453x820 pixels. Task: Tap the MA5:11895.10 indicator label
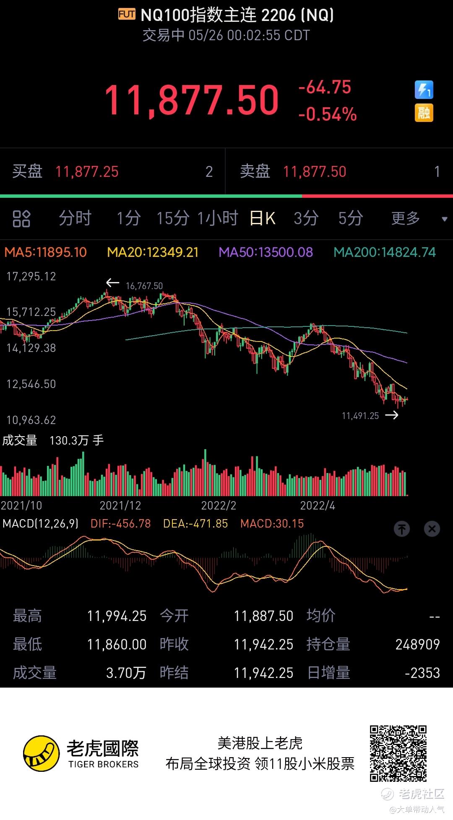pos(45,252)
